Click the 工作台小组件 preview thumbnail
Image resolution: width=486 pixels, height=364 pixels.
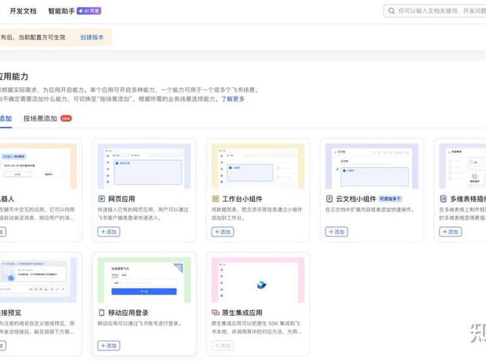tap(258, 166)
